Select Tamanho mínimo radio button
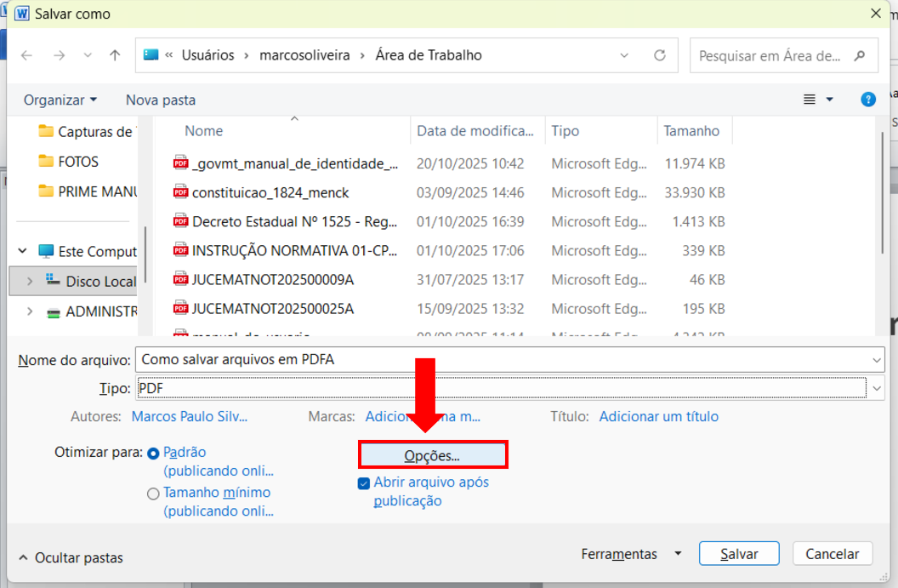The height and width of the screenshot is (588, 898). (x=153, y=494)
